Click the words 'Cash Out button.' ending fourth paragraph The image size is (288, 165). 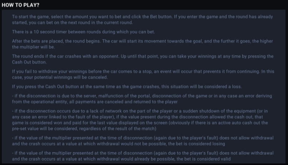click(x=29, y=62)
